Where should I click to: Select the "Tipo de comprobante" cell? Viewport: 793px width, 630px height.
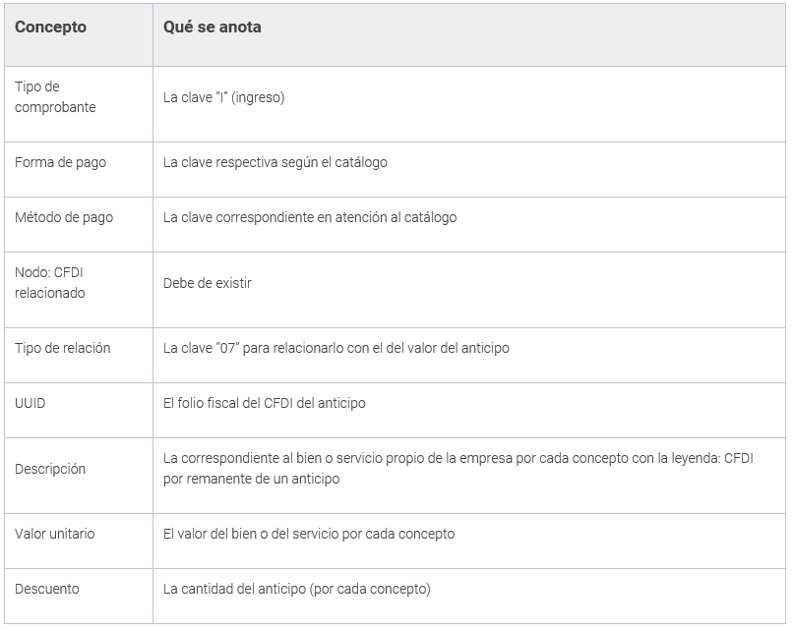point(55,97)
